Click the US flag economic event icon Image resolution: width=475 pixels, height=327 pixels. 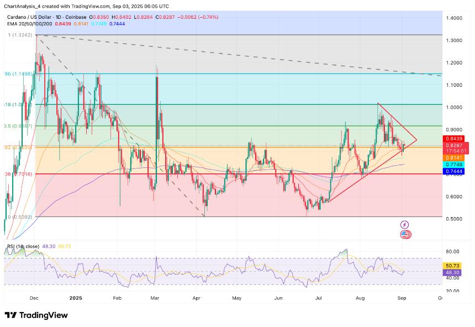click(x=404, y=234)
